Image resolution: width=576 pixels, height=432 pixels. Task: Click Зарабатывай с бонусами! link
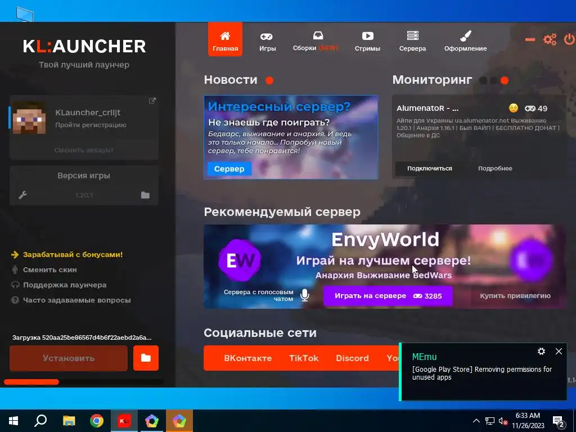tap(73, 254)
